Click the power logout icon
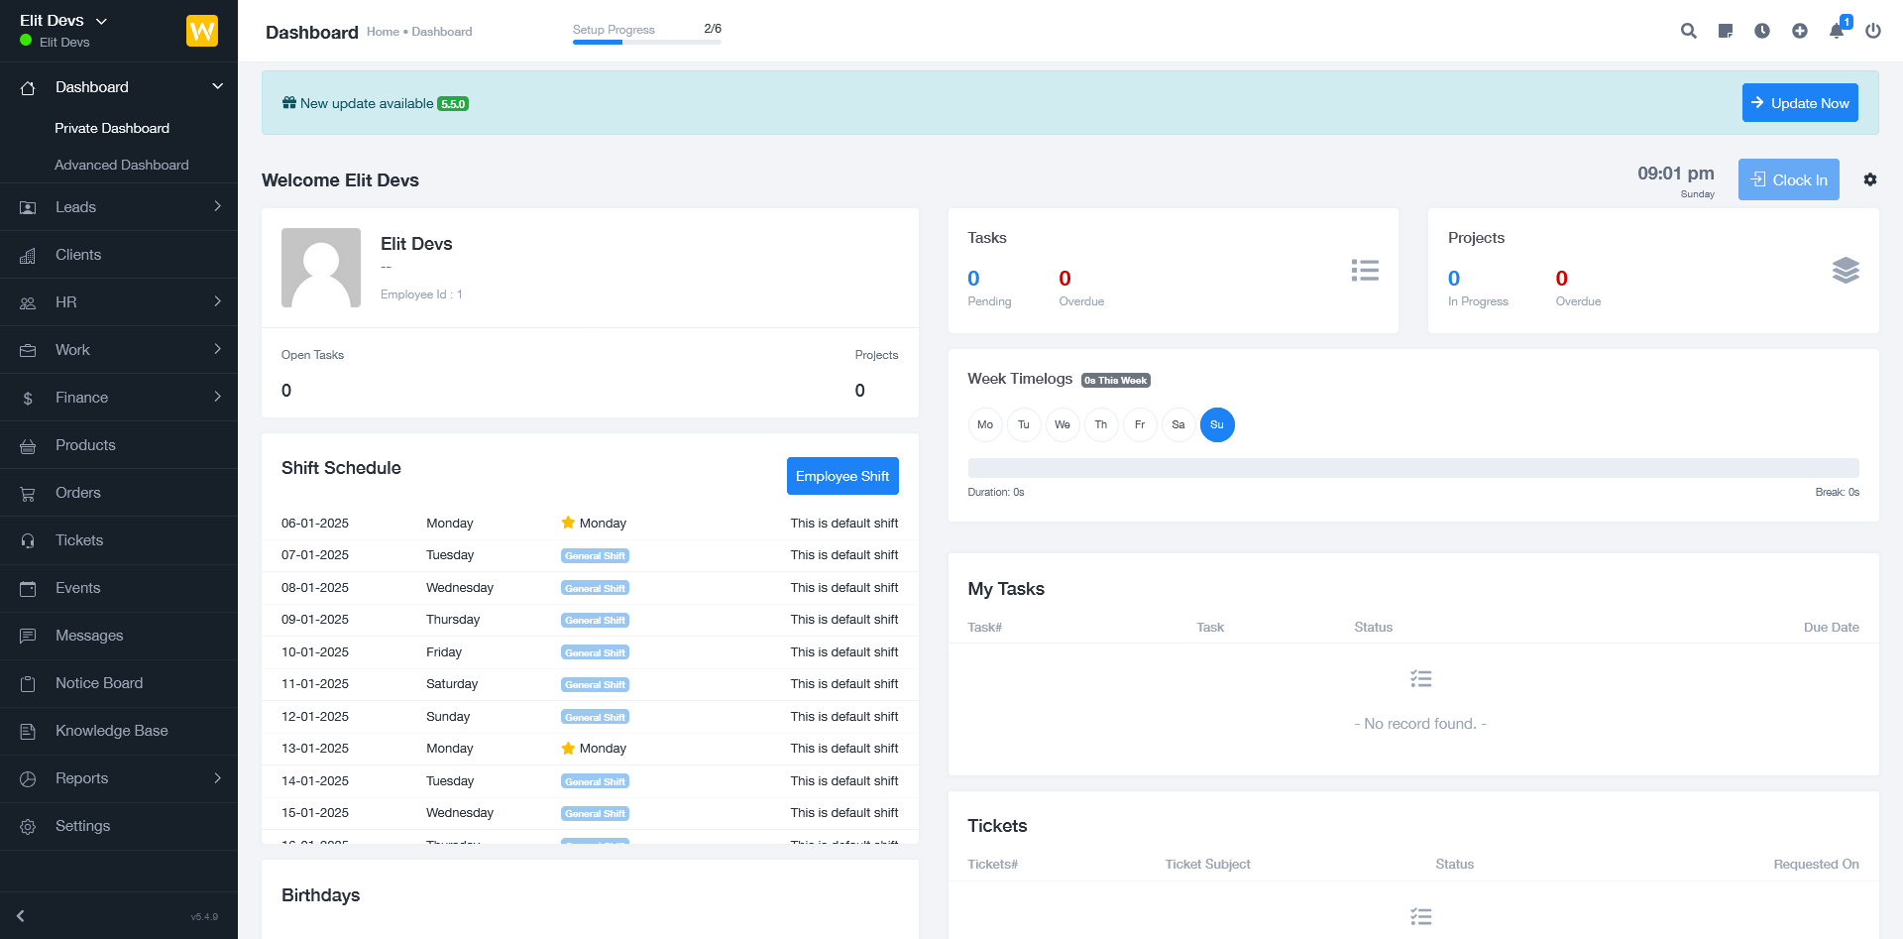Image resolution: width=1903 pixels, height=939 pixels. pyautogui.click(x=1873, y=31)
